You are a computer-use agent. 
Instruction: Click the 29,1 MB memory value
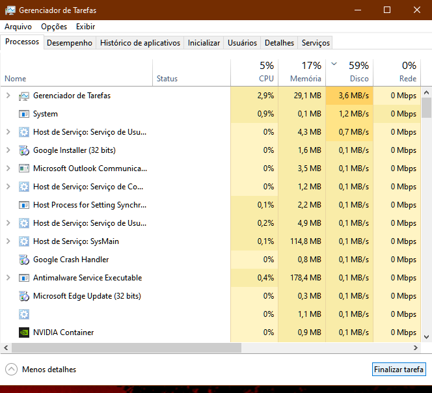tap(308, 96)
